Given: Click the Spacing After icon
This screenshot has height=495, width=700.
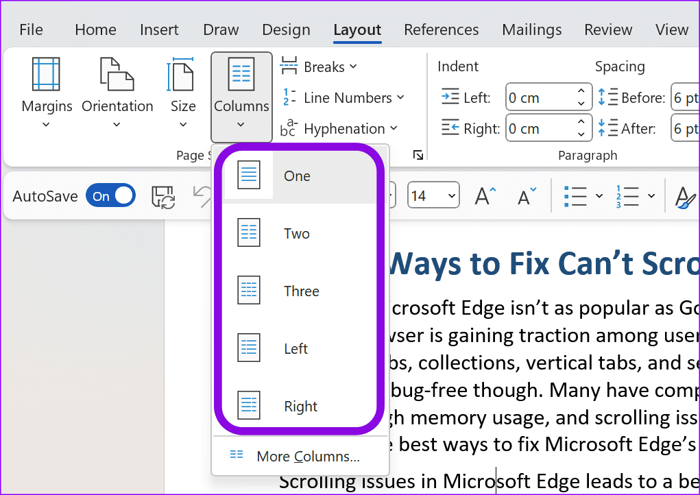Looking at the screenshot, I should click(x=608, y=128).
